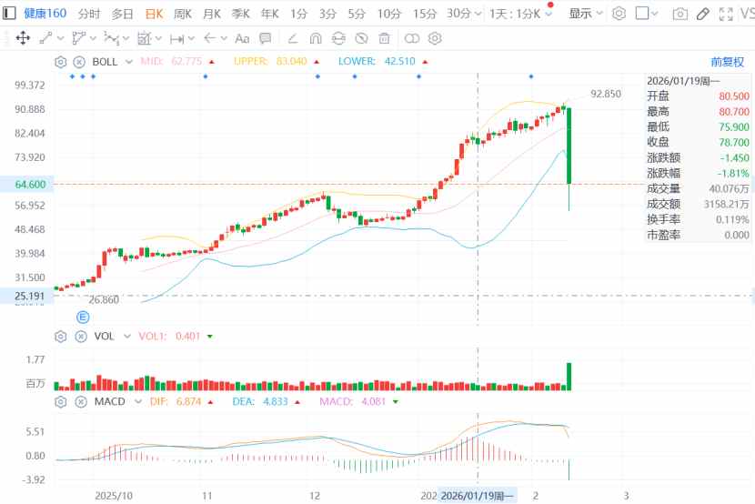Switch to the 周K weekly chart tab
This screenshot has height=504, width=755.
[182, 14]
